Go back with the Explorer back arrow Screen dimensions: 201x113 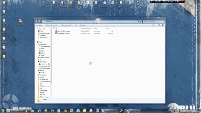[x=36, y=21]
